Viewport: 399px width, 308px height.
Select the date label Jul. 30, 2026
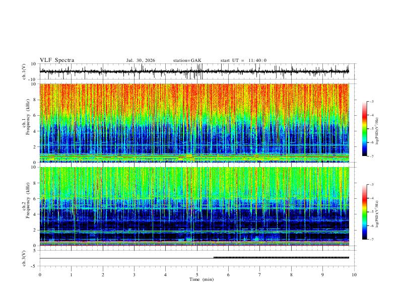(x=141, y=60)
